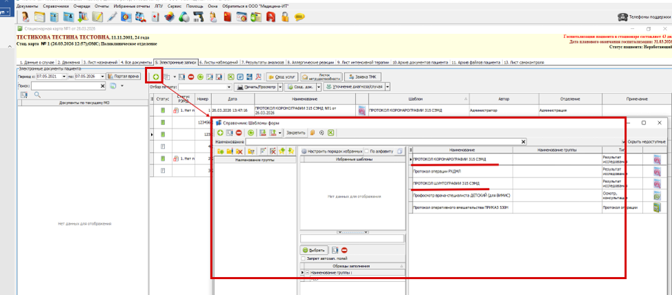Click the Свод услуг button
The width and height of the screenshot is (672, 295).
(282, 77)
